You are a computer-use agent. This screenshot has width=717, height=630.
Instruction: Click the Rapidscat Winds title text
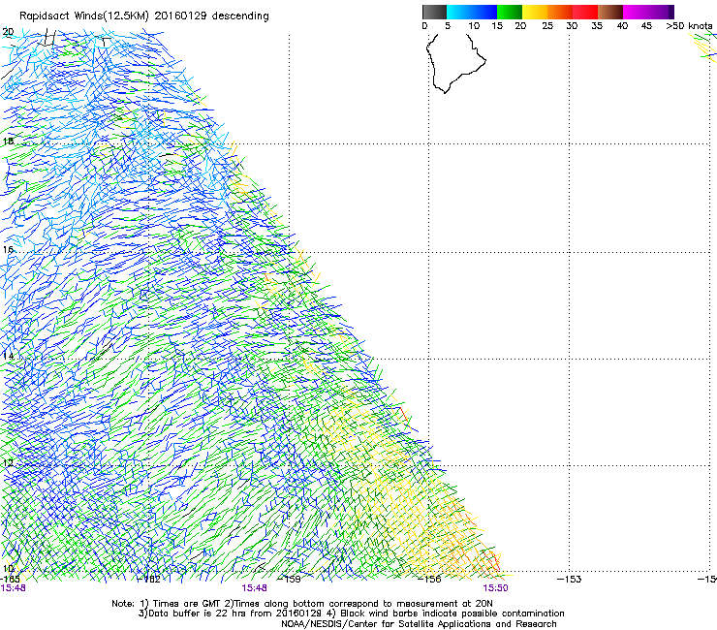(144, 16)
